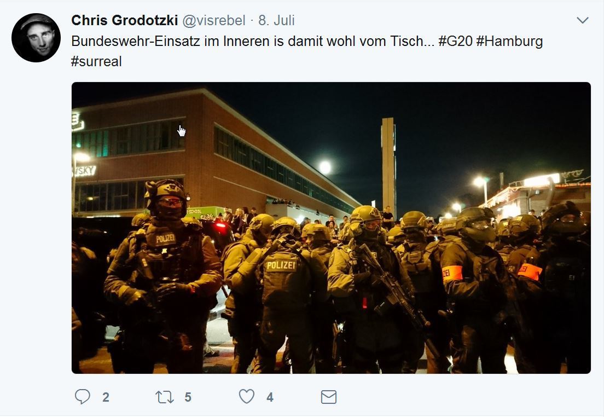
Task: Like the tweet with the heart icon
Action: point(247,396)
